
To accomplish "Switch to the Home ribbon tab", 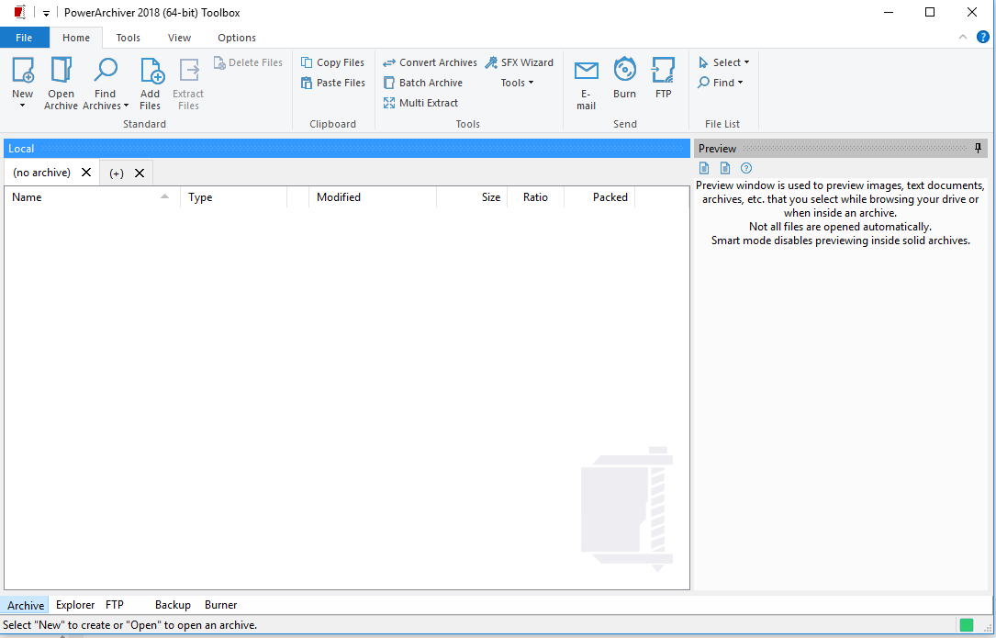I will [76, 38].
